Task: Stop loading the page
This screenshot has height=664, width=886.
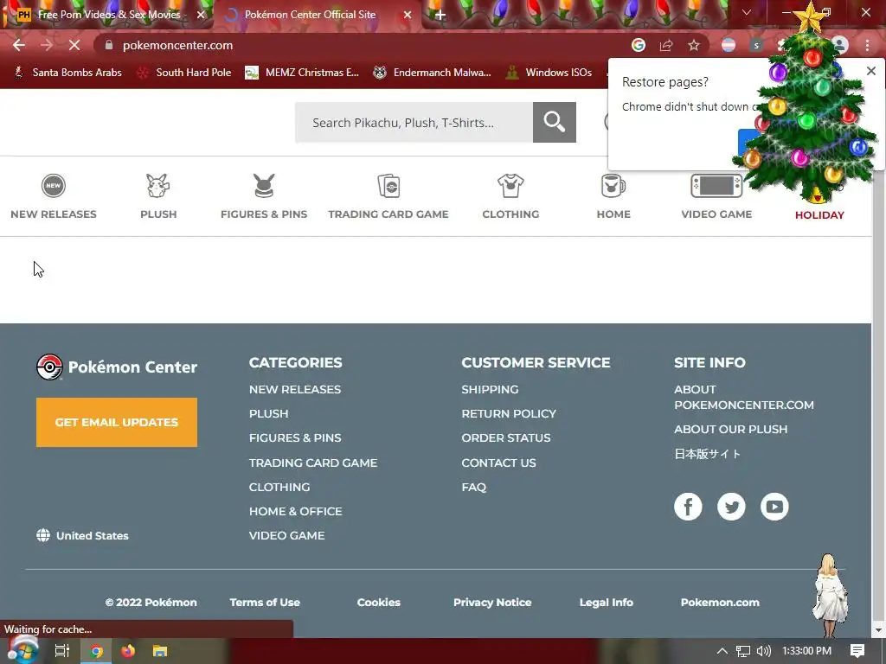Action: (x=74, y=45)
